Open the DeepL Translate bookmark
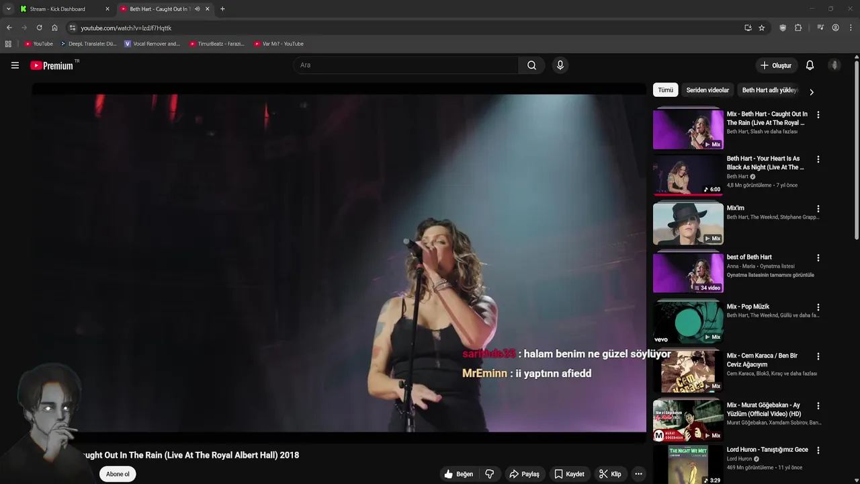860x484 pixels. [89, 44]
